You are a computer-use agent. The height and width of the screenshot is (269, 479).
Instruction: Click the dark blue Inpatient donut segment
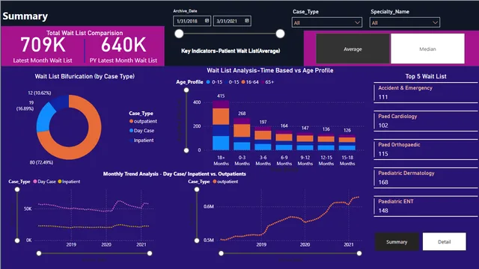[60, 102]
